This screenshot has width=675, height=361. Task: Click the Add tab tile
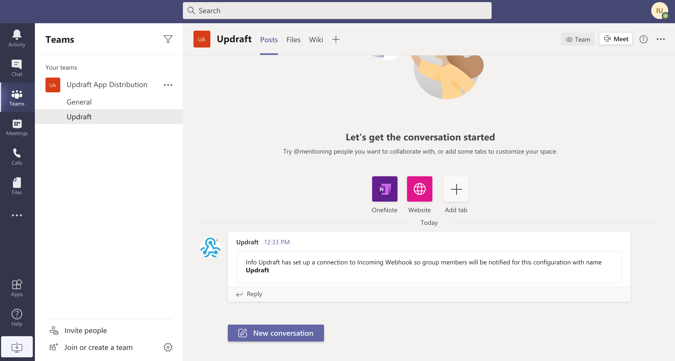pyautogui.click(x=456, y=189)
